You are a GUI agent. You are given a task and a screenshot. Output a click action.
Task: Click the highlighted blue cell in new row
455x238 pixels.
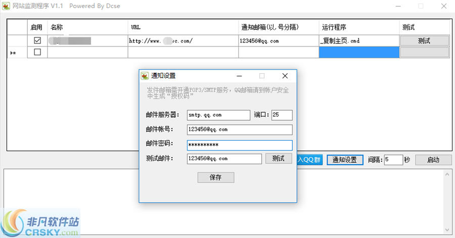coord(359,53)
